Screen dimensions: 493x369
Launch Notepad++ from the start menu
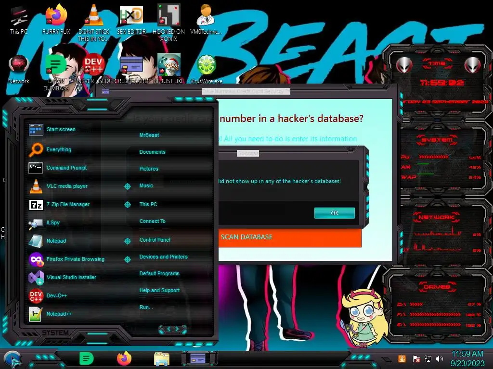tap(50, 314)
